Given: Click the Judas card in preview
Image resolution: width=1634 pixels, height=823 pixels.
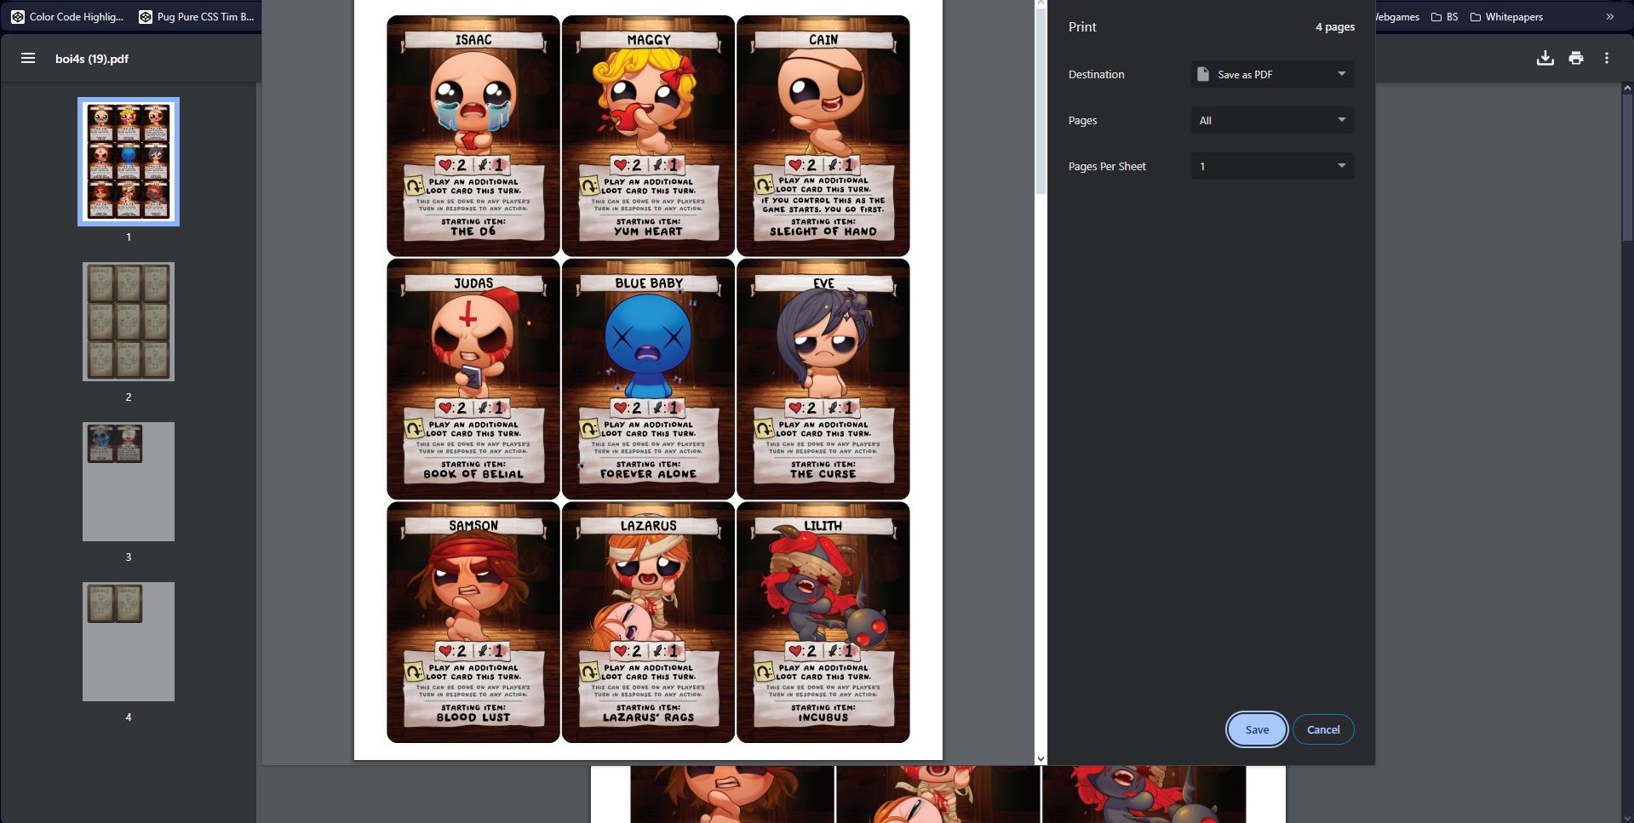Looking at the screenshot, I should (x=473, y=379).
